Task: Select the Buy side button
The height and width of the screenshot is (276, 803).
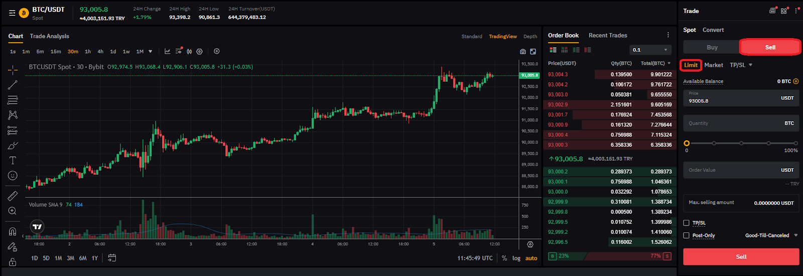Action: 712,48
